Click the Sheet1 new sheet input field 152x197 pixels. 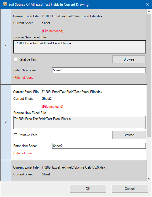[99, 70]
